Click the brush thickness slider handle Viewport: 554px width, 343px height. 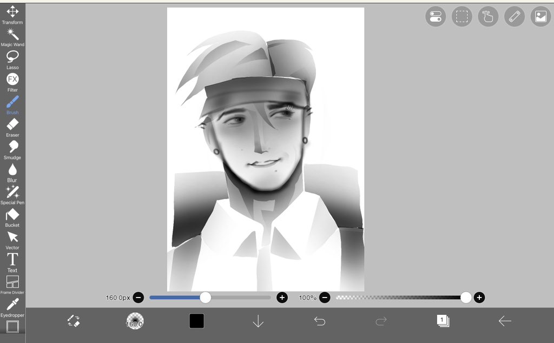point(205,298)
